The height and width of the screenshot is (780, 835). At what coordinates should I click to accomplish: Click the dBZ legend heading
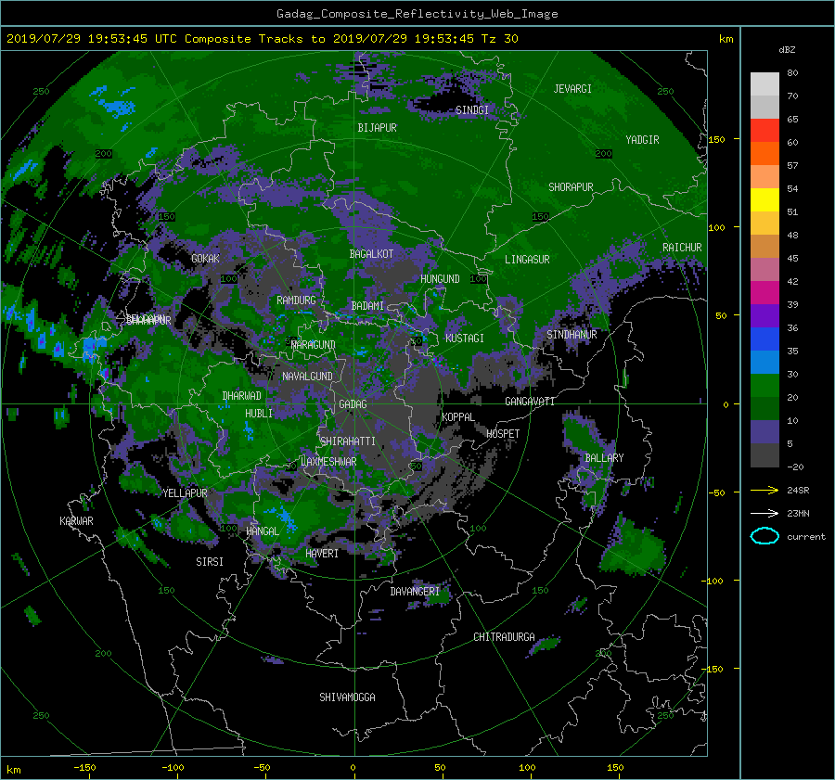coord(787,49)
